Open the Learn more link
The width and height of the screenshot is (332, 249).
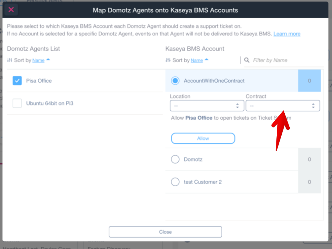pos(287,34)
